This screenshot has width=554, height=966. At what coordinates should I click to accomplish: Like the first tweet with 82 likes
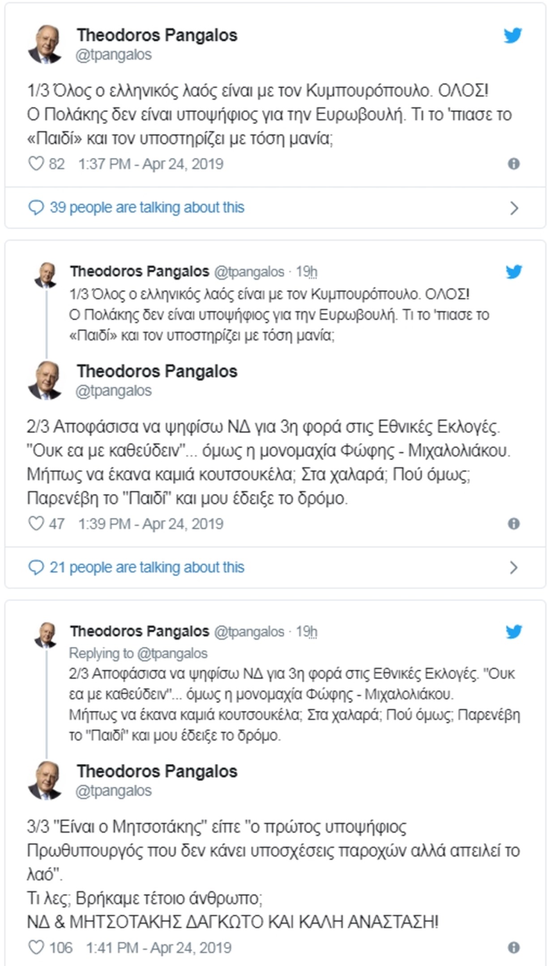click(36, 164)
